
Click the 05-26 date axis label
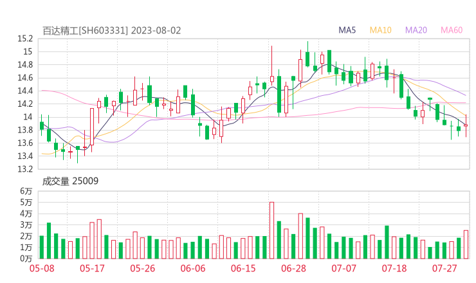142,268
